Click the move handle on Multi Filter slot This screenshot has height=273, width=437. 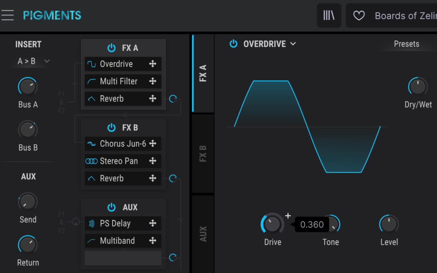coord(153,81)
